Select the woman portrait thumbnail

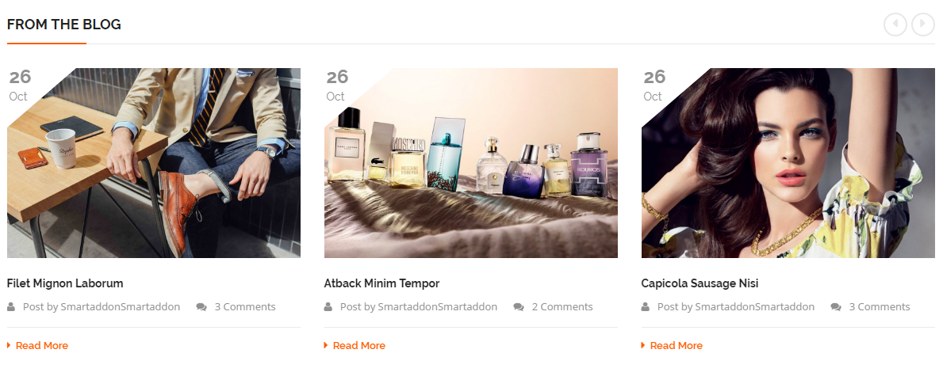(x=788, y=163)
